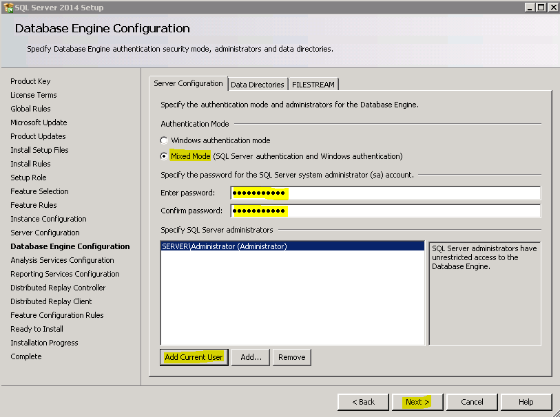This screenshot has width=560, height=417.
Task: Click Product Key in the steps list
Action: click(x=30, y=81)
